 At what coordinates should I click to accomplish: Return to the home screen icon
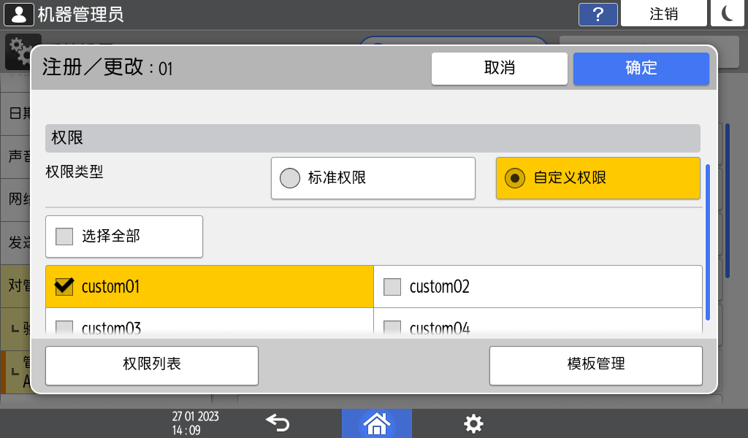[376, 423]
